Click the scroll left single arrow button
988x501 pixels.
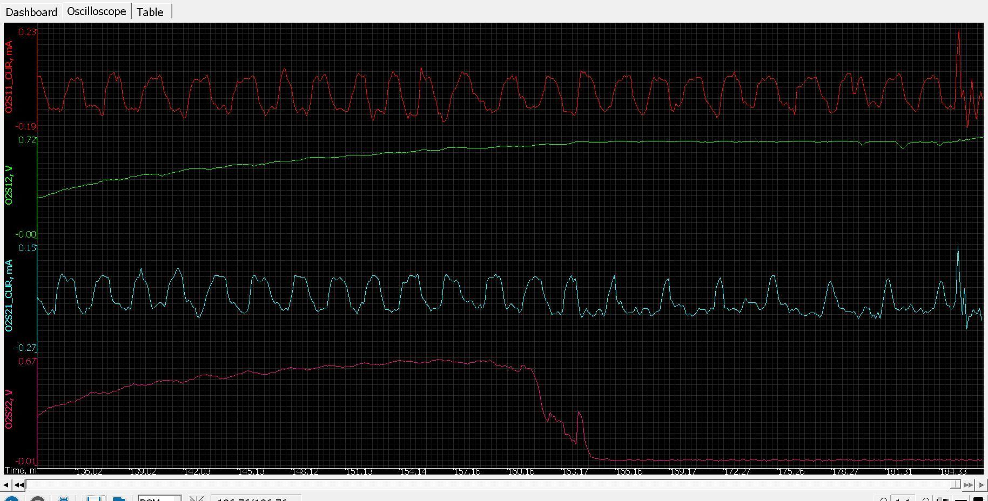pyautogui.click(x=6, y=485)
